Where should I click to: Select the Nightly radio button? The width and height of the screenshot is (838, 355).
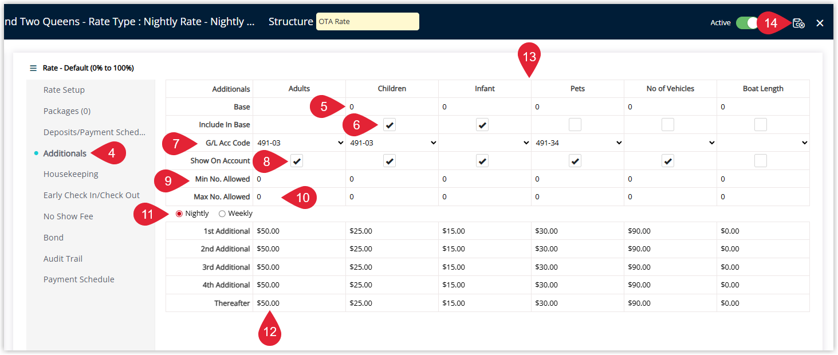[179, 214]
